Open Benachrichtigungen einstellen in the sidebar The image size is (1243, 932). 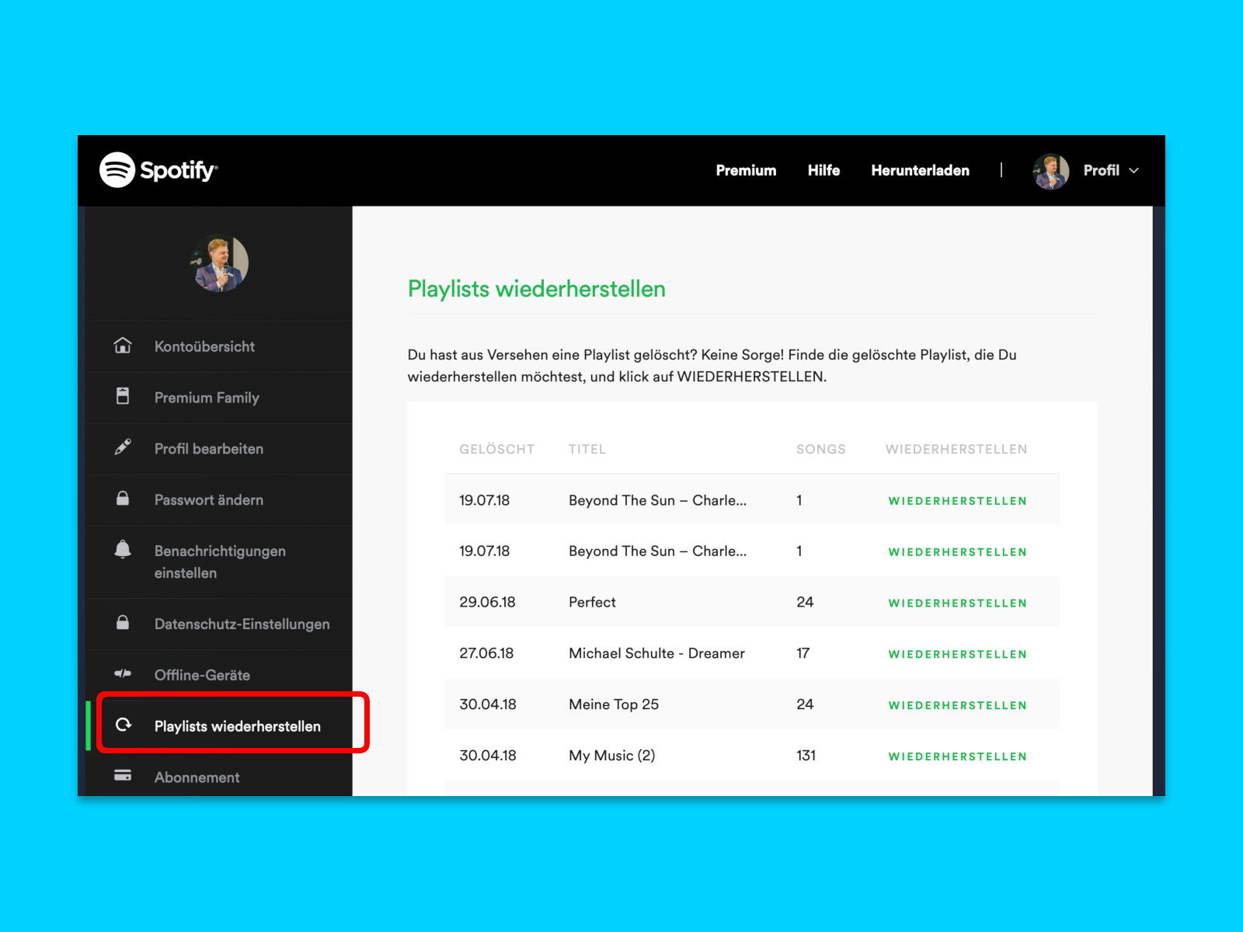[218, 562]
